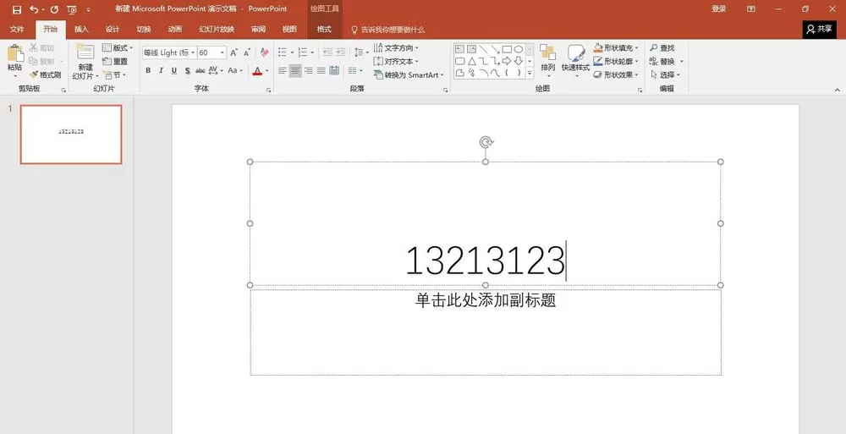Select slide 1 thumbnail in the slide panel
This screenshot has width=846, height=434.
point(71,135)
